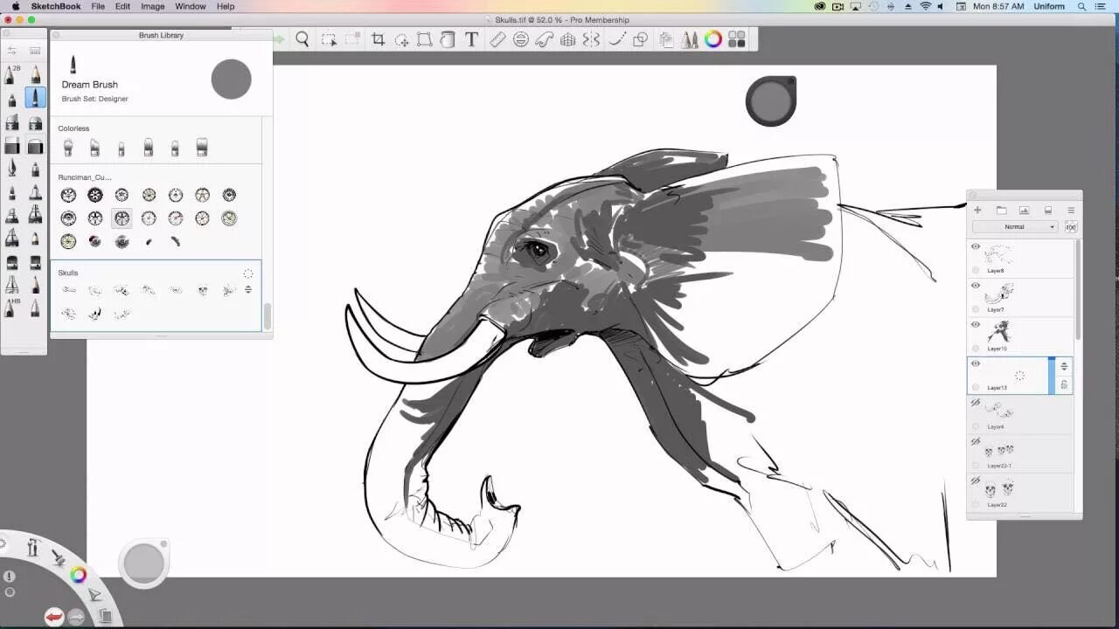Click the Zoom magnifier tool
1119x629 pixels.
coord(302,39)
